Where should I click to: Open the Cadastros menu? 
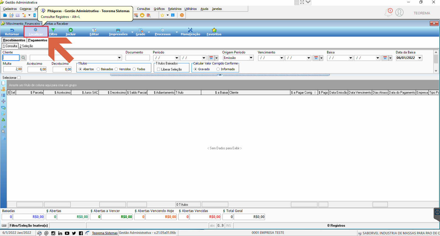point(10,9)
